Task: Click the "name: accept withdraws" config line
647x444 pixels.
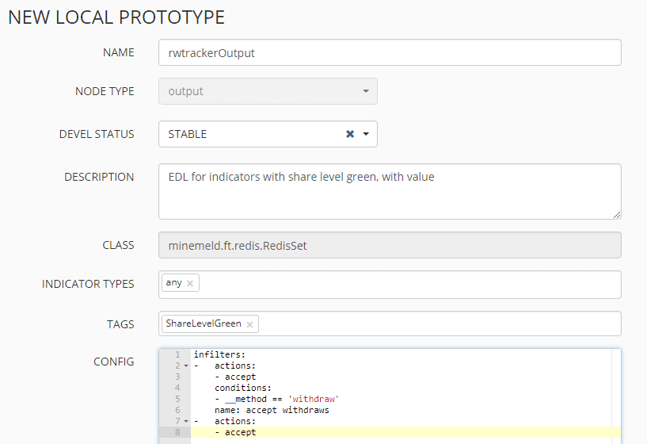Action: coord(272,411)
